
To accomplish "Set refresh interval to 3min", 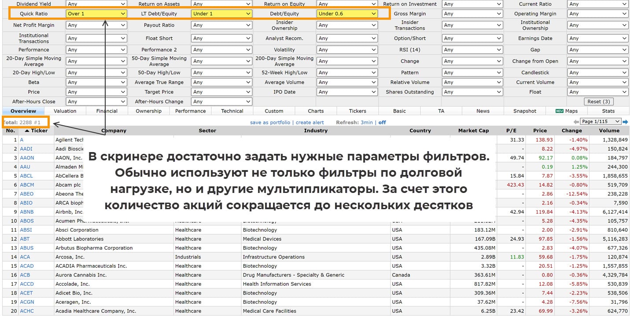I will [367, 123].
